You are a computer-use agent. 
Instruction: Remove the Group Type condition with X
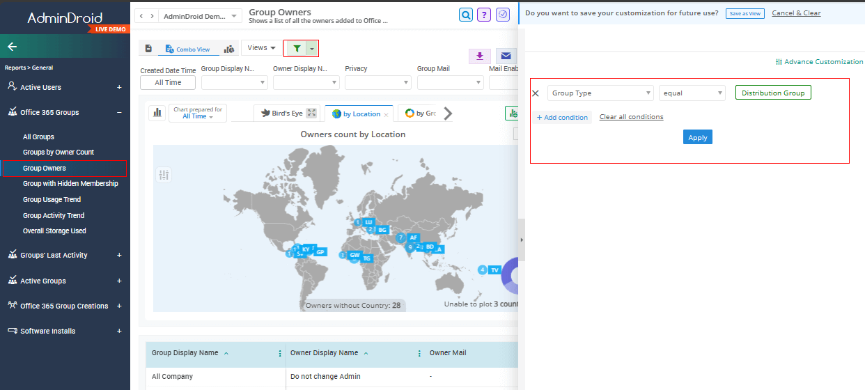[x=536, y=93]
